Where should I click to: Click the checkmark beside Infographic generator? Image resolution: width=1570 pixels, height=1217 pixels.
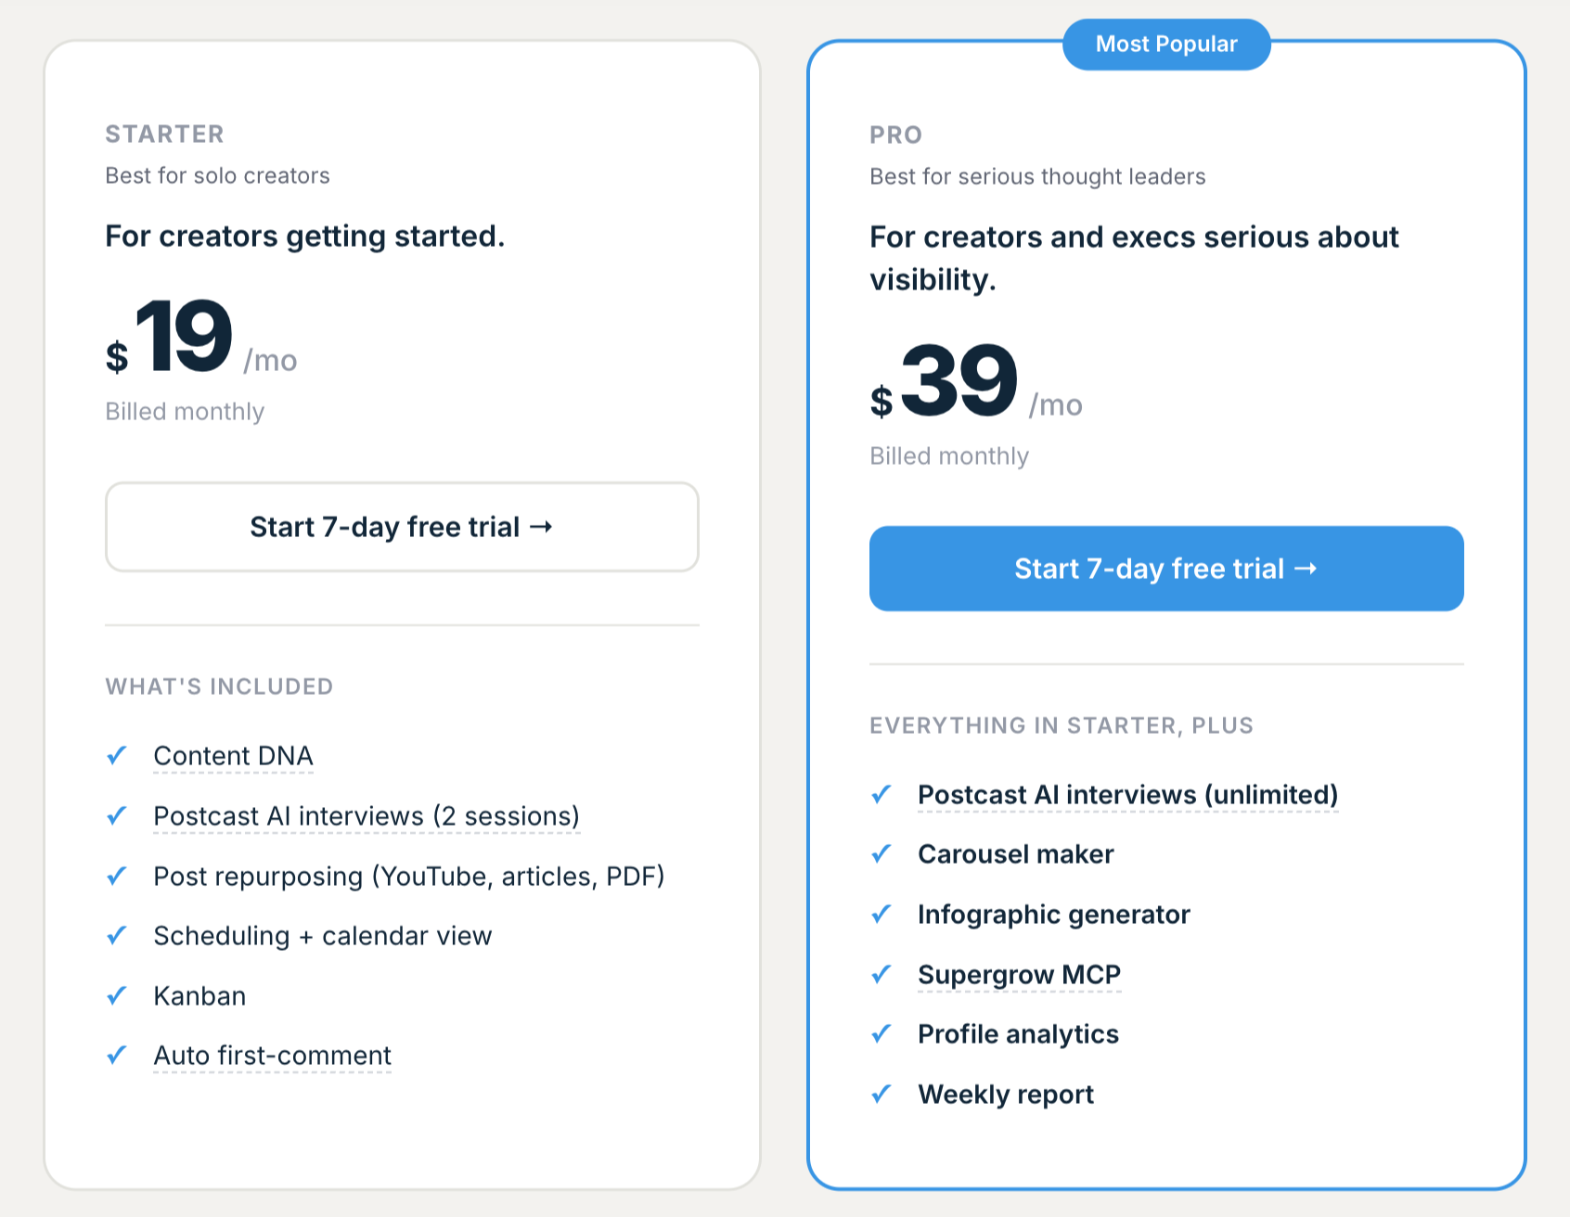tap(882, 915)
